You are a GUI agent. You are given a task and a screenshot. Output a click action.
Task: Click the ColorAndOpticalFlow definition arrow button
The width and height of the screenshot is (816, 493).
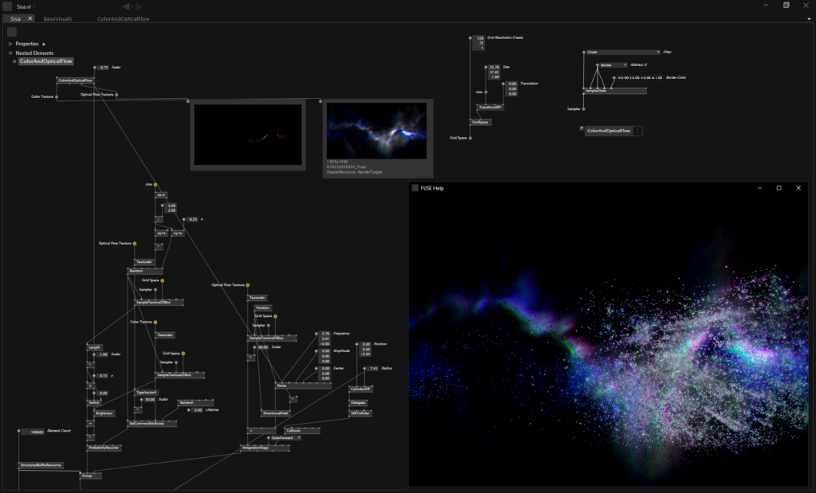(x=638, y=131)
